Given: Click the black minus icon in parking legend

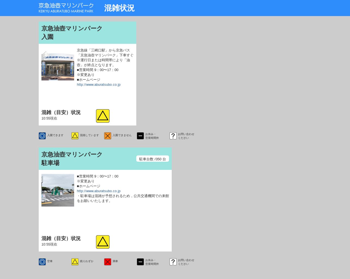Looking at the screenshot, I should [140, 262].
